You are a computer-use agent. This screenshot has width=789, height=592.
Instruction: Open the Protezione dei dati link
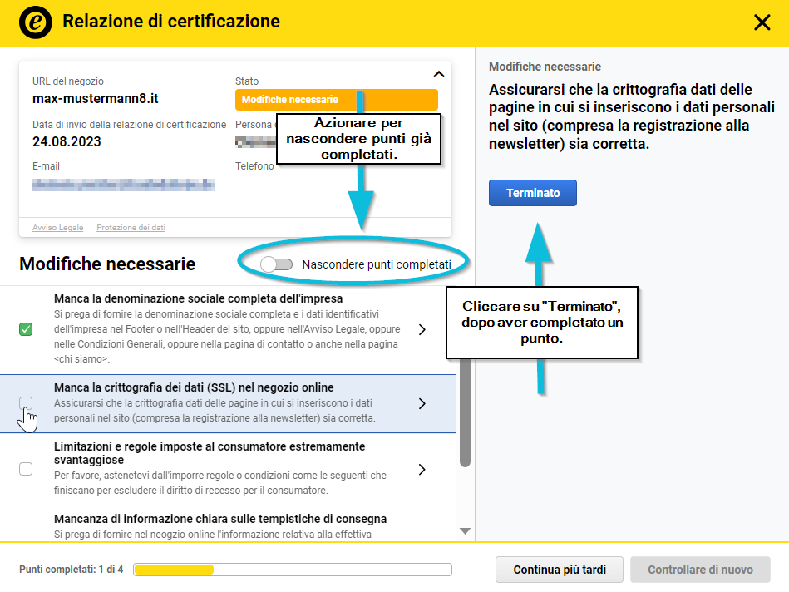131,228
